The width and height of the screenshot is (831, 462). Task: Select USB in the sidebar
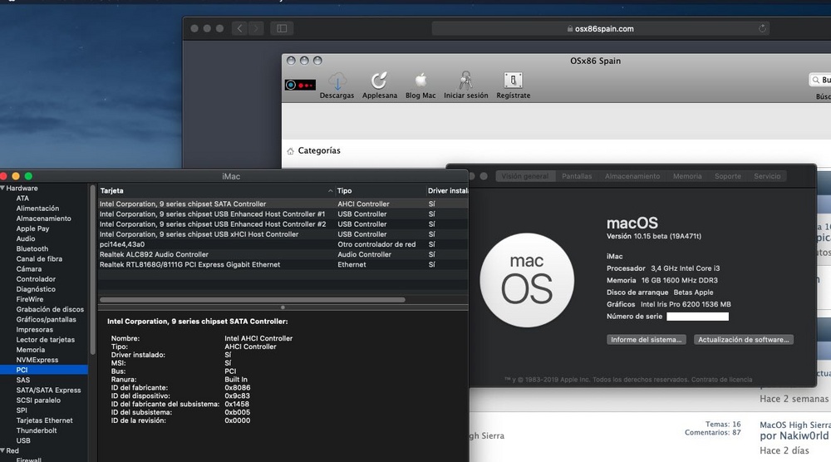pos(22,440)
